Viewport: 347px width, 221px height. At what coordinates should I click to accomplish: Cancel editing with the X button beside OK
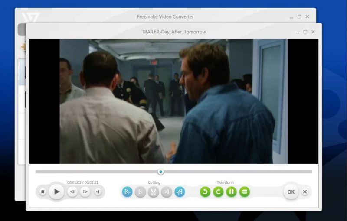tap(305, 192)
